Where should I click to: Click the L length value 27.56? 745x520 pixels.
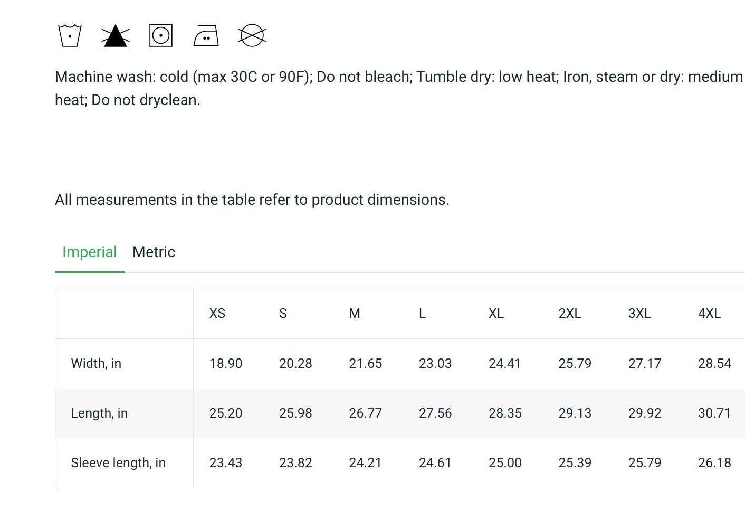click(x=435, y=413)
